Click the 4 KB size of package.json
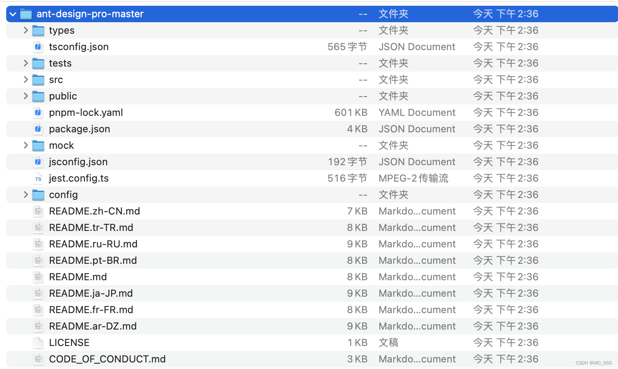 357,129
